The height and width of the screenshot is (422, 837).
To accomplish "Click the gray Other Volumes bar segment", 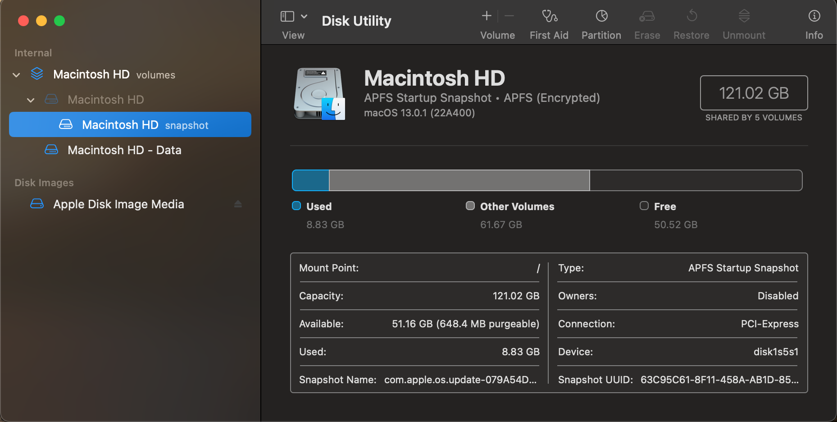I will click(459, 180).
